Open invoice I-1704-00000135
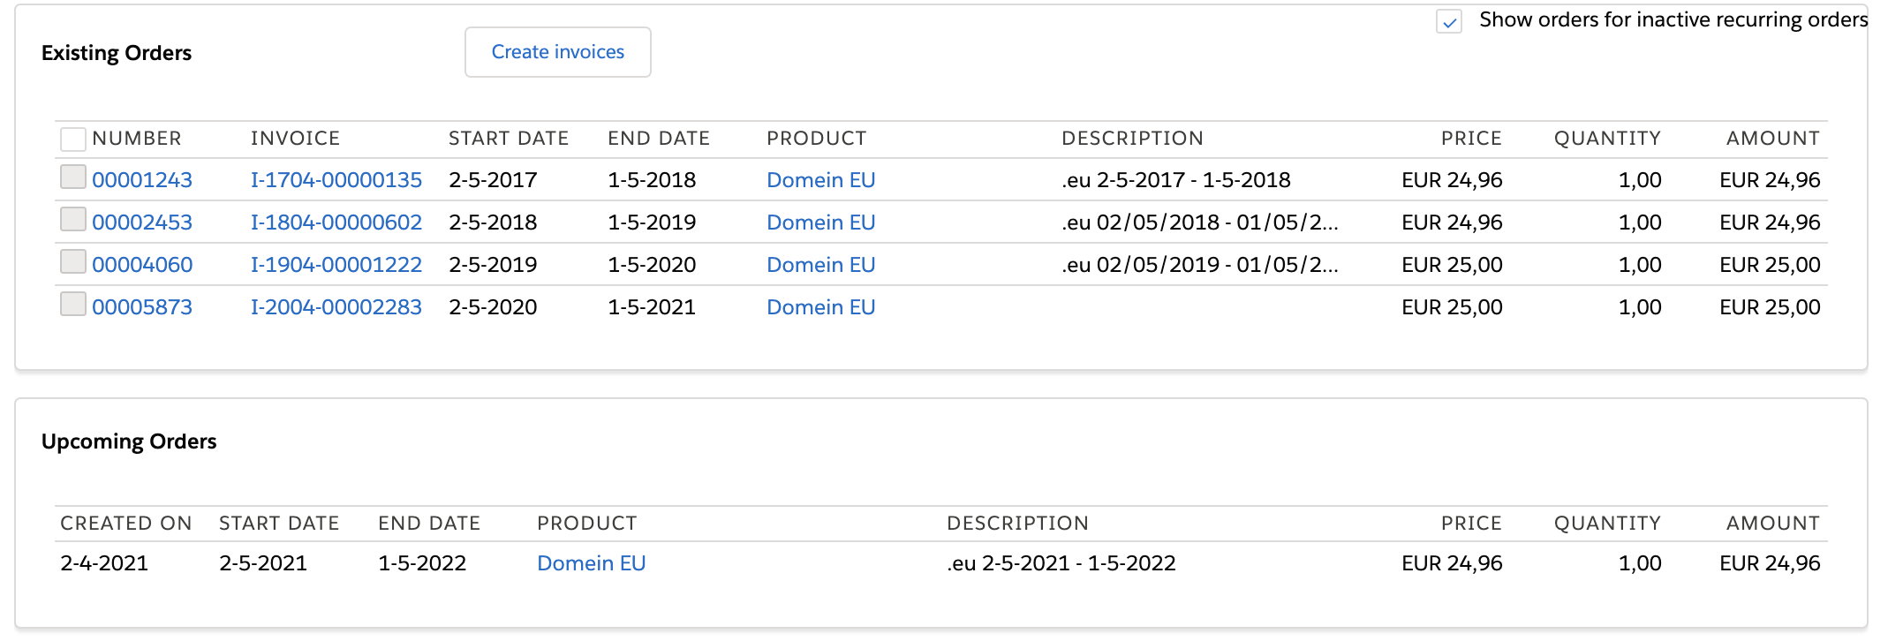1888x641 pixels. point(336,180)
